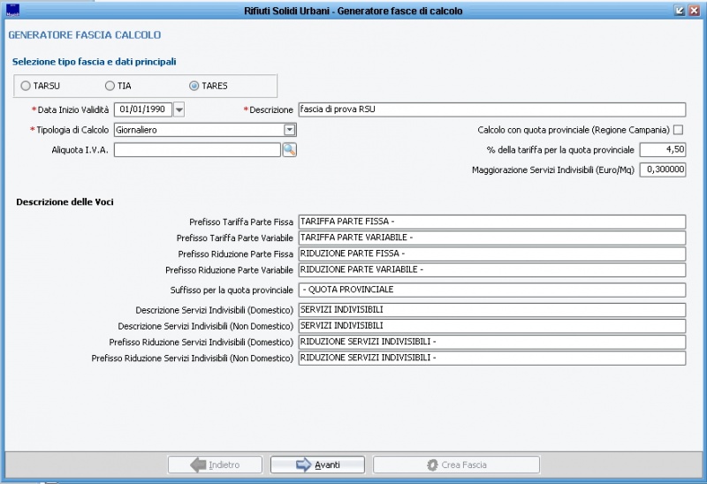The height and width of the screenshot is (484, 707).
Task: Select the TARES radio button
Action: pos(194,86)
